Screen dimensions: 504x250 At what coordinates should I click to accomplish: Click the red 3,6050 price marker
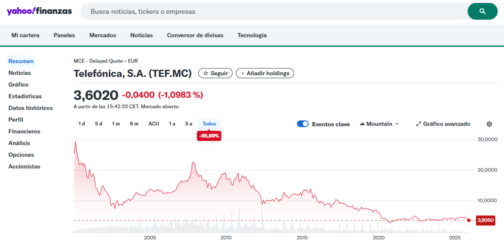pos(485,220)
